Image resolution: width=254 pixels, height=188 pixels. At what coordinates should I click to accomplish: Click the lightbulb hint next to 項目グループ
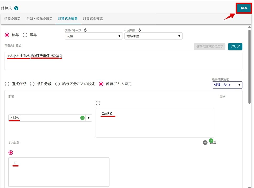click(85, 30)
